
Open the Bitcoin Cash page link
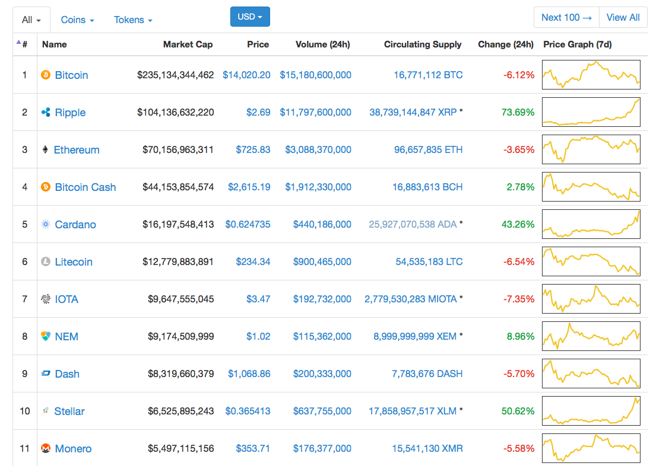click(x=85, y=187)
